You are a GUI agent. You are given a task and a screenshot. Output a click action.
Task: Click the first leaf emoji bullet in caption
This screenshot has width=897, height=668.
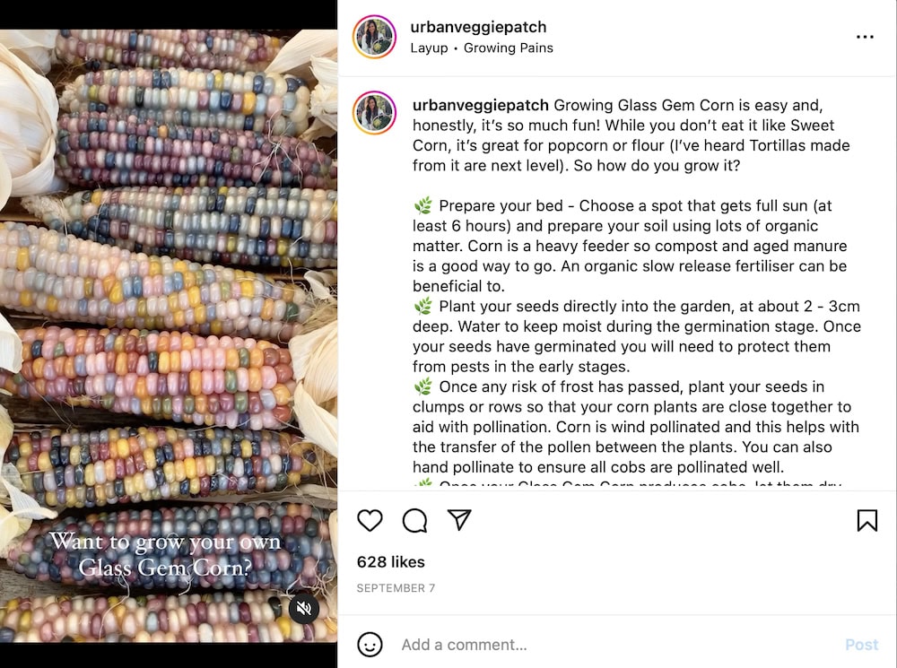tap(423, 205)
